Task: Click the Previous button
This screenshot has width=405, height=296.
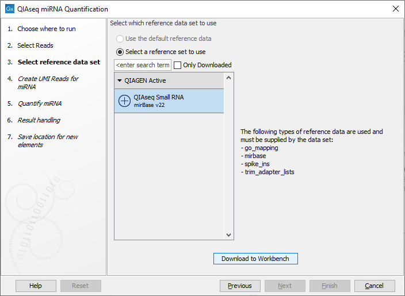Action: click(x=240, y=286)
